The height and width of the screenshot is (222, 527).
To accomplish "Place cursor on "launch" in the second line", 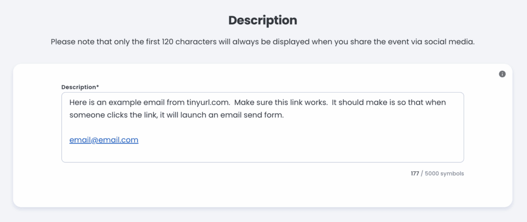I will coord(194,115).
